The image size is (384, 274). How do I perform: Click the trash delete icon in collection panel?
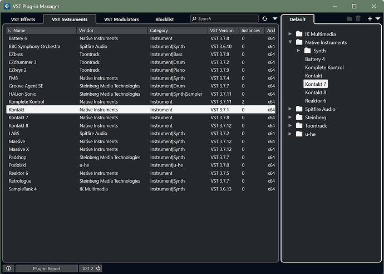point(358,18)
